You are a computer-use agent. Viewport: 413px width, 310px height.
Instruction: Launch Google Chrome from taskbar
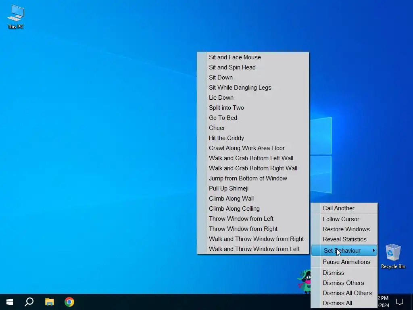point(69,302)
